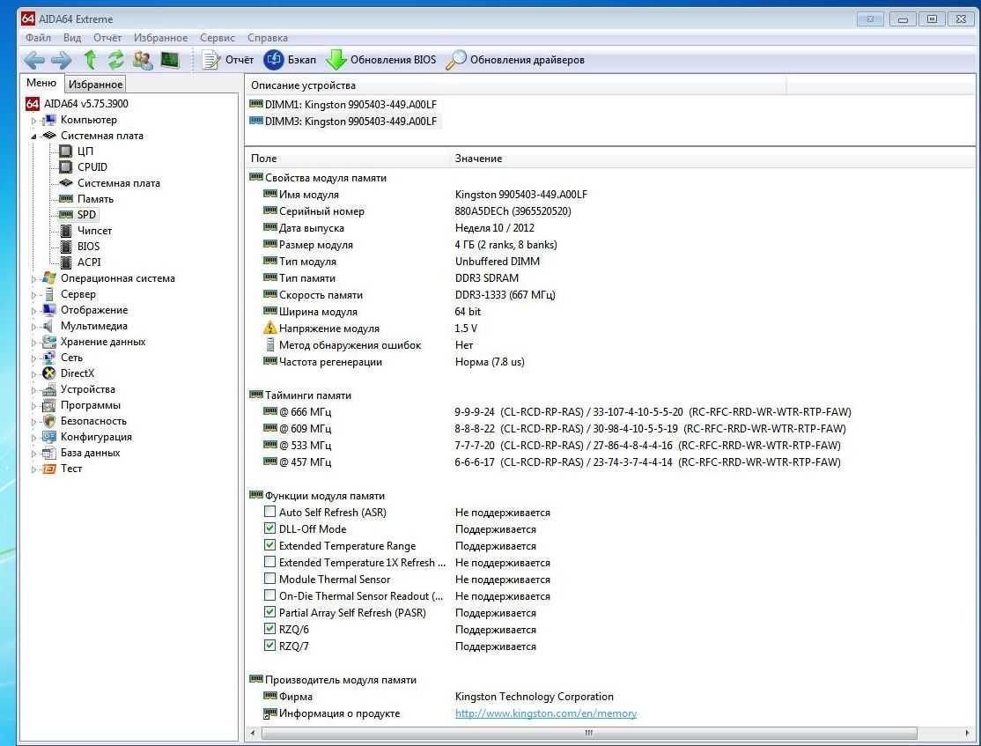Click the DirectX icon in tree
Viewport: 981px width, 746px height.
click(x=49, y=373)
